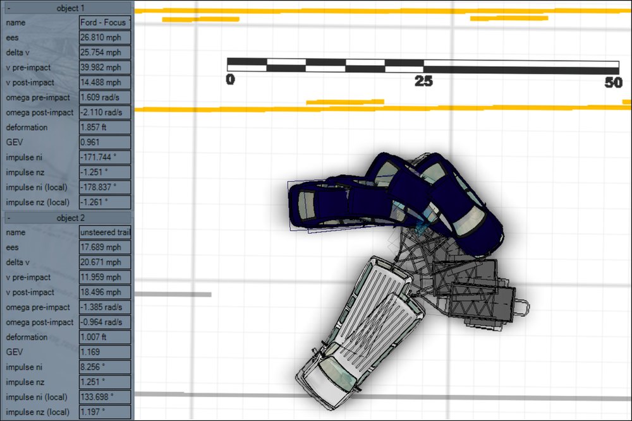Click object 2 delta v value 20.671 mph

coord(105,262)
